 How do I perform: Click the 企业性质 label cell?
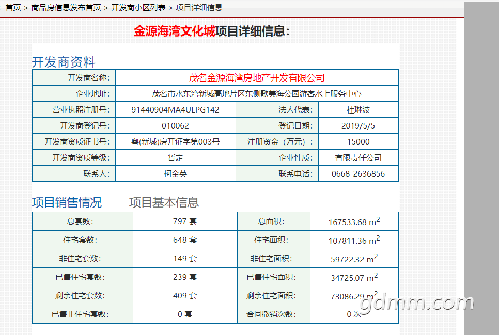point(277,157)
